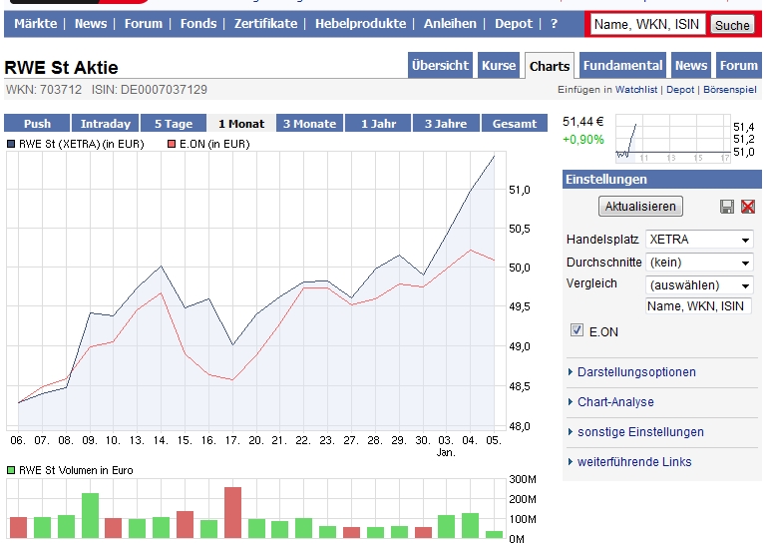Select the 3 Monate chart period
This screenshot has height=543, width=771.
309,123
